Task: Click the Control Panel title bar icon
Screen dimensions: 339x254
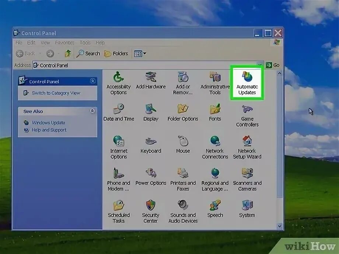Action: 17,33
